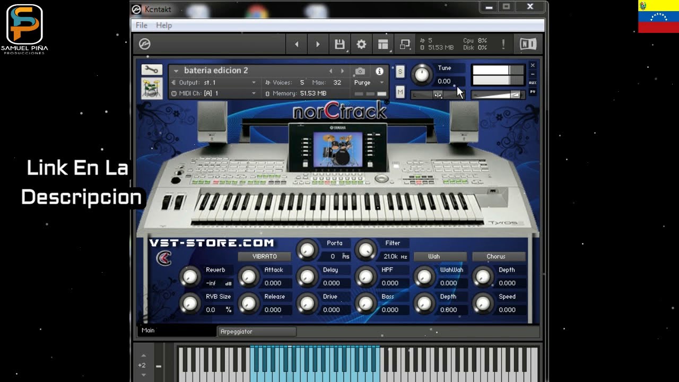The height and width of the screenshot is (382, 679).
Task: Click the Porta value 0 ms
Action: [x=337, y=256]
